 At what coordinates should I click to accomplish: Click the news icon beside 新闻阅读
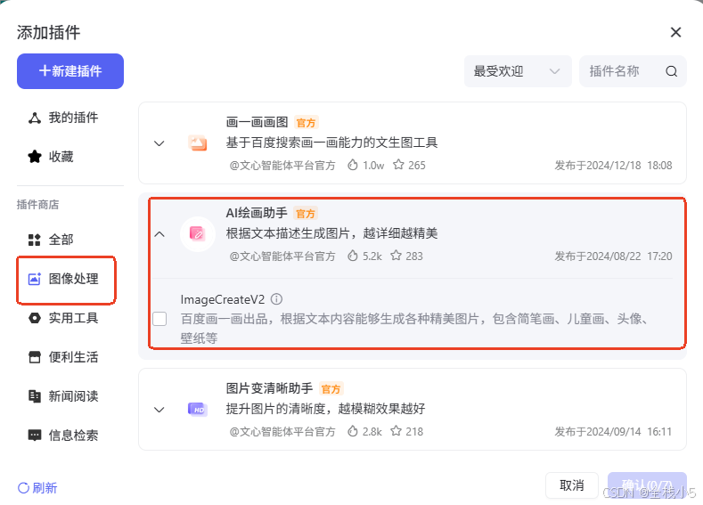point(35,396)
